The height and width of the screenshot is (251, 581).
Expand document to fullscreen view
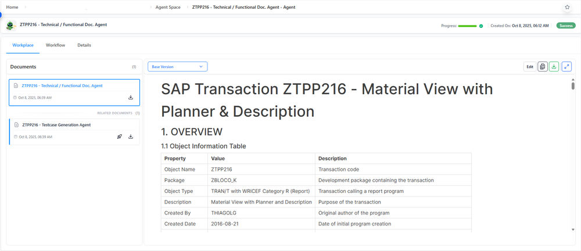click(x=566, y=67)
